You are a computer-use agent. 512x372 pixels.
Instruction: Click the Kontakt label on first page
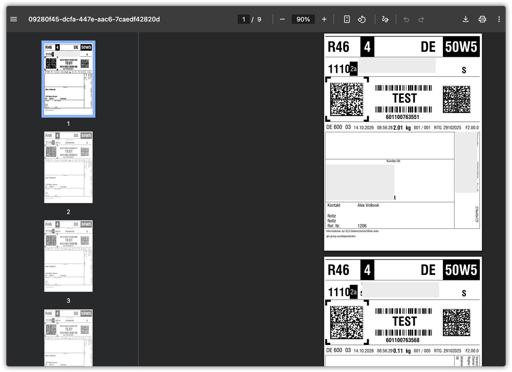(x=334, y=205)
